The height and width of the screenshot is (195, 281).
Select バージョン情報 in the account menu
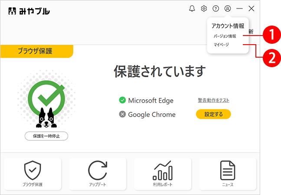click(225, 36)
